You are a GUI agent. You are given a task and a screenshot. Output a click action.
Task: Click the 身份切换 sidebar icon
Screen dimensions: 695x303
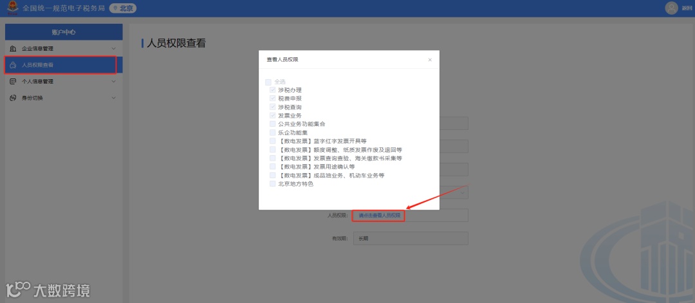click(x=13, y=98)
